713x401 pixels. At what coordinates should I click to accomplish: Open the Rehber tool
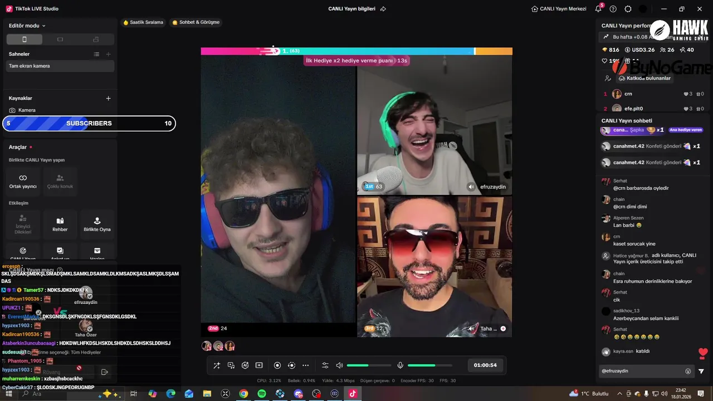tap(60, 224)
